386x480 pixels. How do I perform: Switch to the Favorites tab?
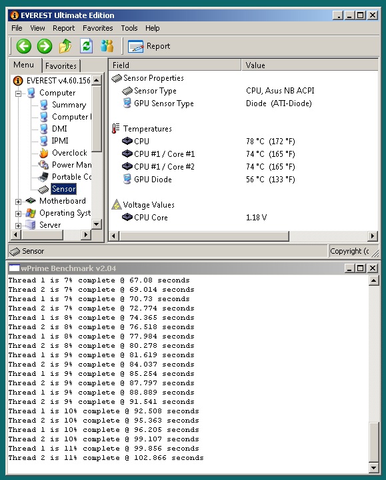tap(61, 66)
